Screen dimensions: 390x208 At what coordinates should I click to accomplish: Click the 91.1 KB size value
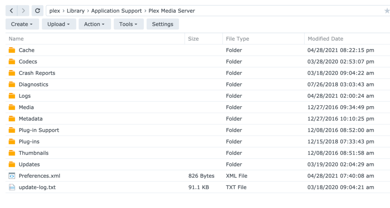[x=198, y=187]
